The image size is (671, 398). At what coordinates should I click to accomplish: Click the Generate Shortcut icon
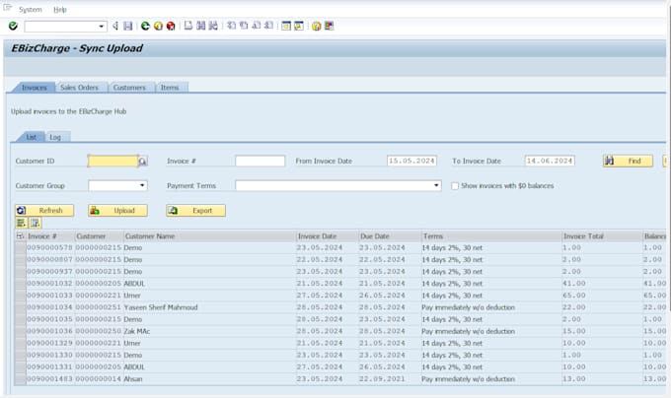coord(299,26)
